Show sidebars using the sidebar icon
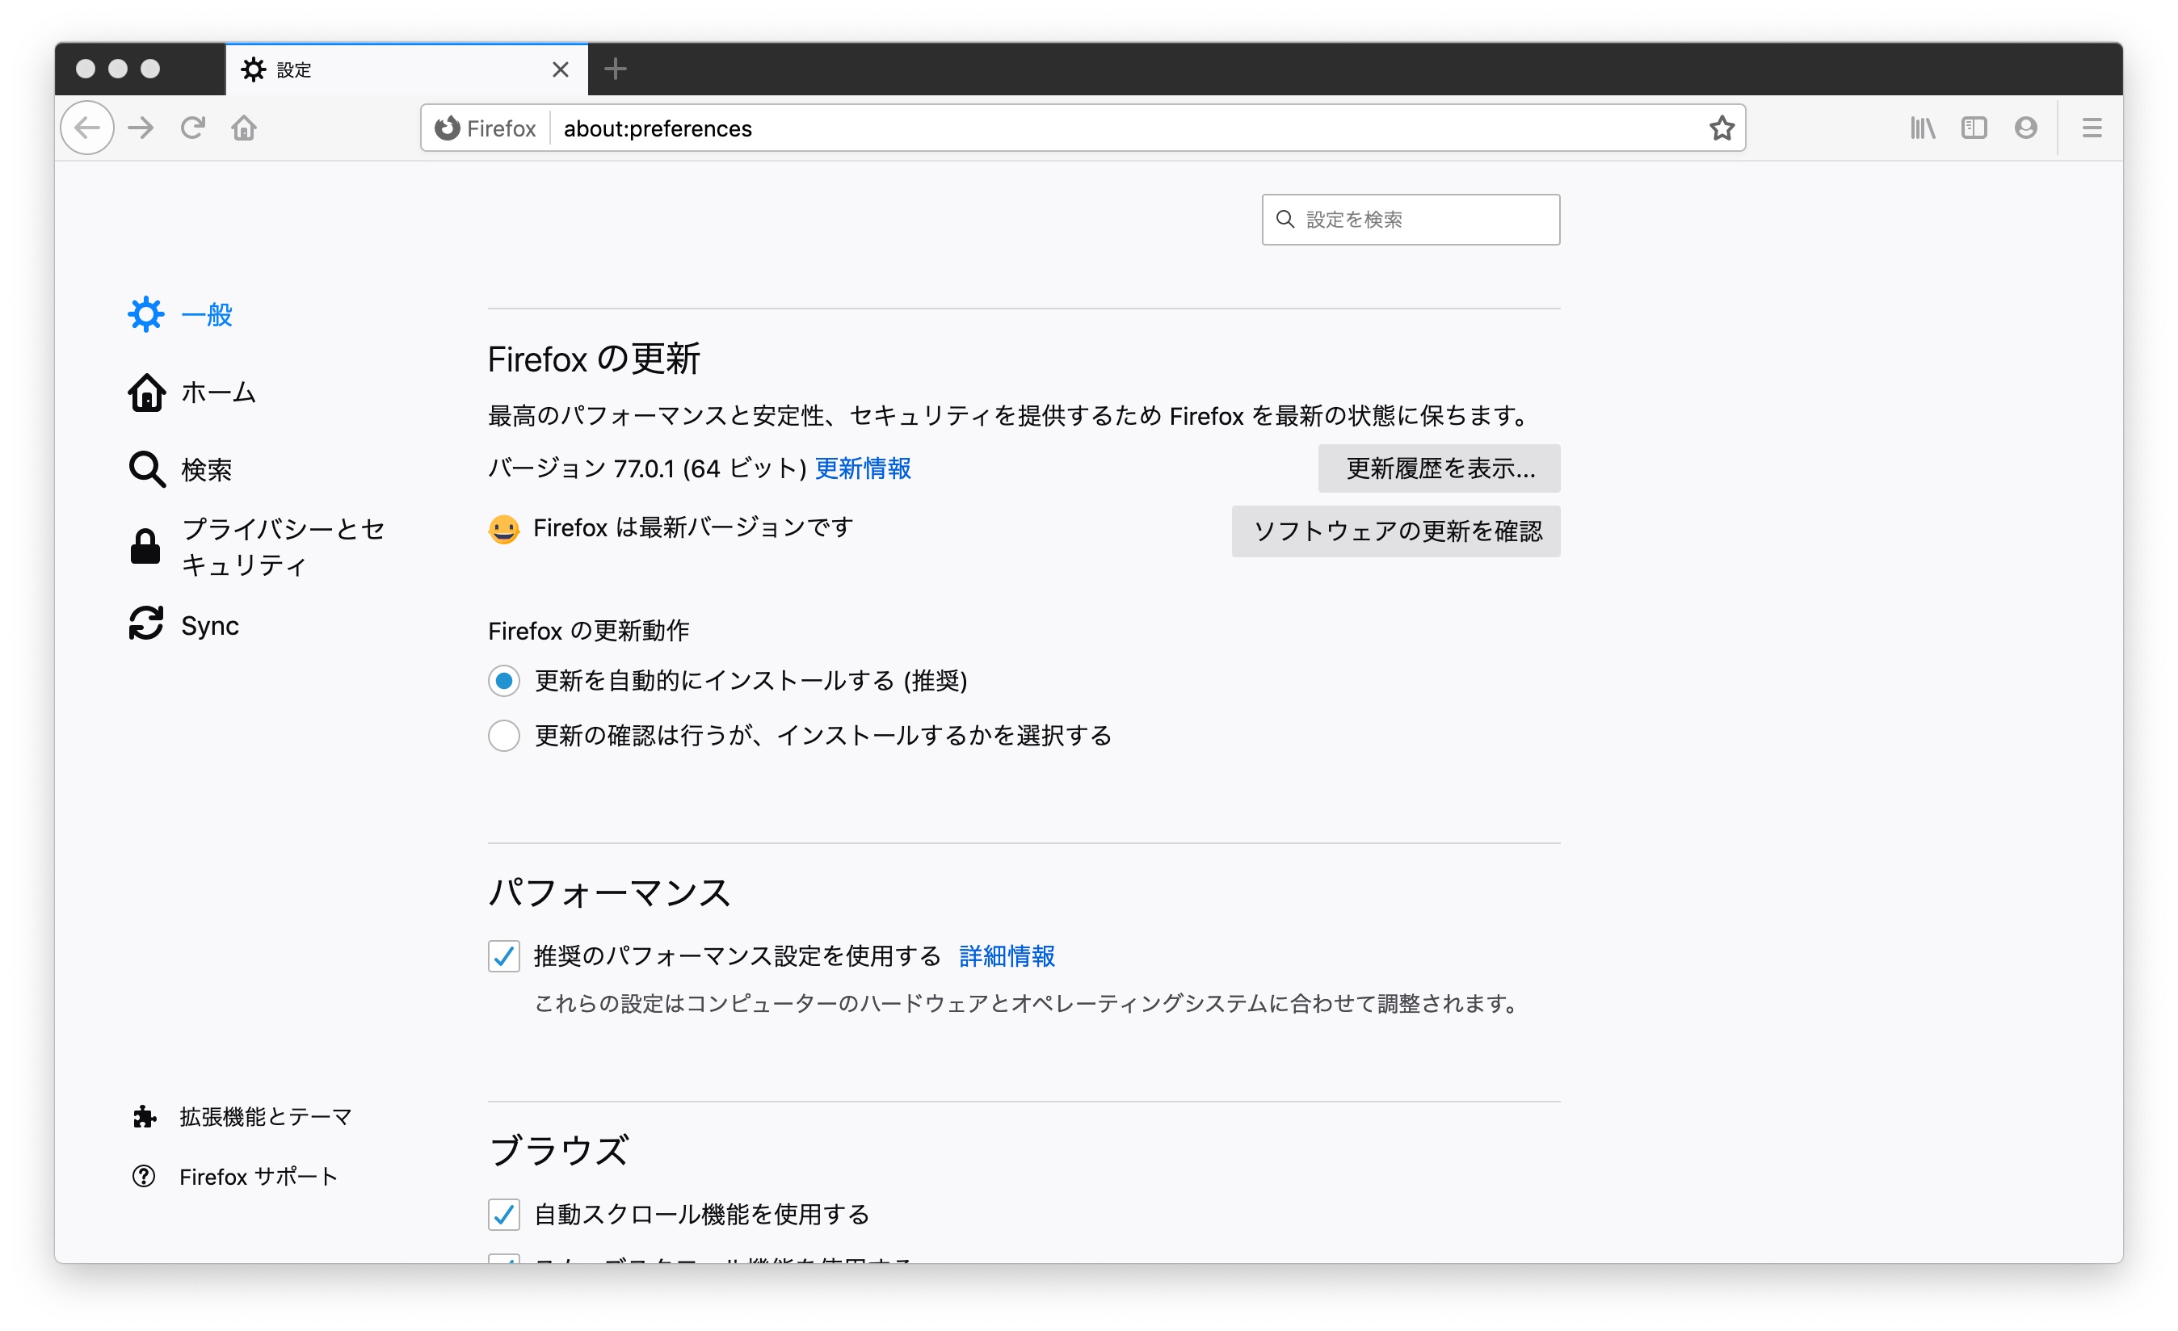This screenshot has height=1331, width=2178. coord(1974,128)
